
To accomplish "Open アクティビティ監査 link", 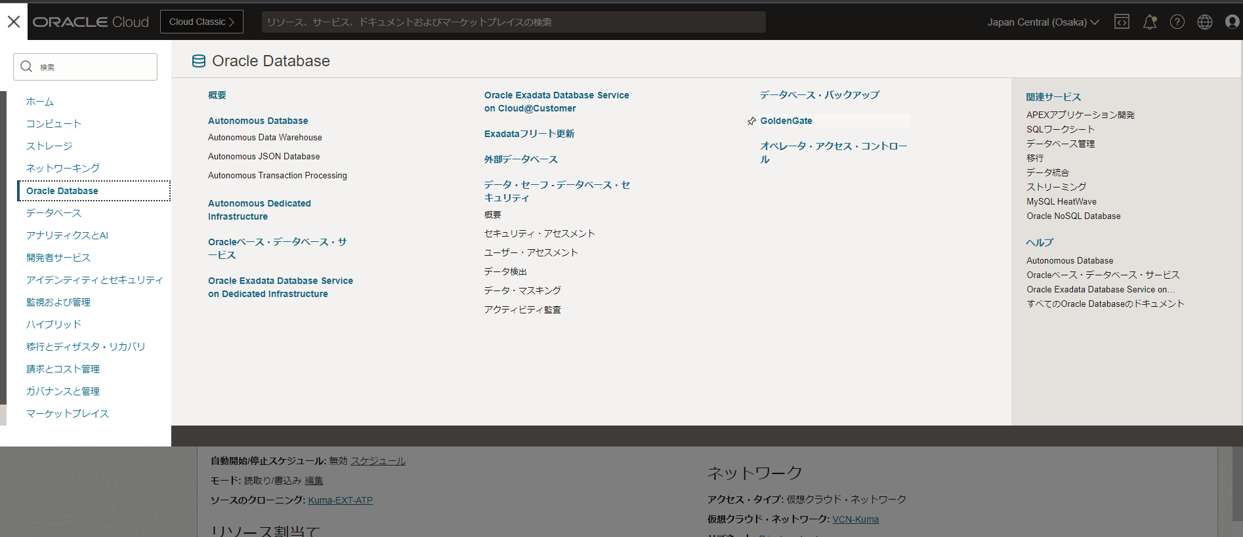I will [x=522, y=310].
